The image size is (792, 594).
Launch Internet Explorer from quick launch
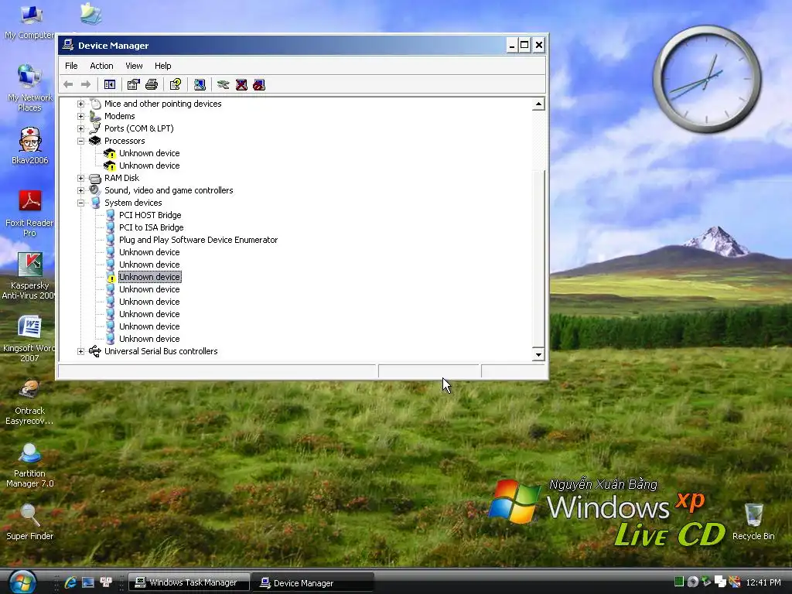[x=70, y=582]
